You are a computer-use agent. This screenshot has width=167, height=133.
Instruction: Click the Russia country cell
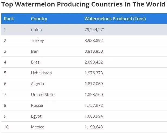[37, 105]
